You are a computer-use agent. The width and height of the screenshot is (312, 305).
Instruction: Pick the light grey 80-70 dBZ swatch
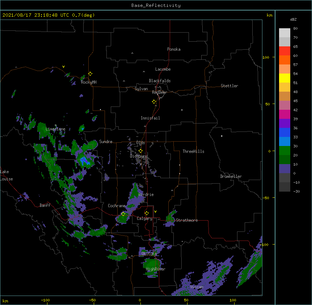coord(284,33)
